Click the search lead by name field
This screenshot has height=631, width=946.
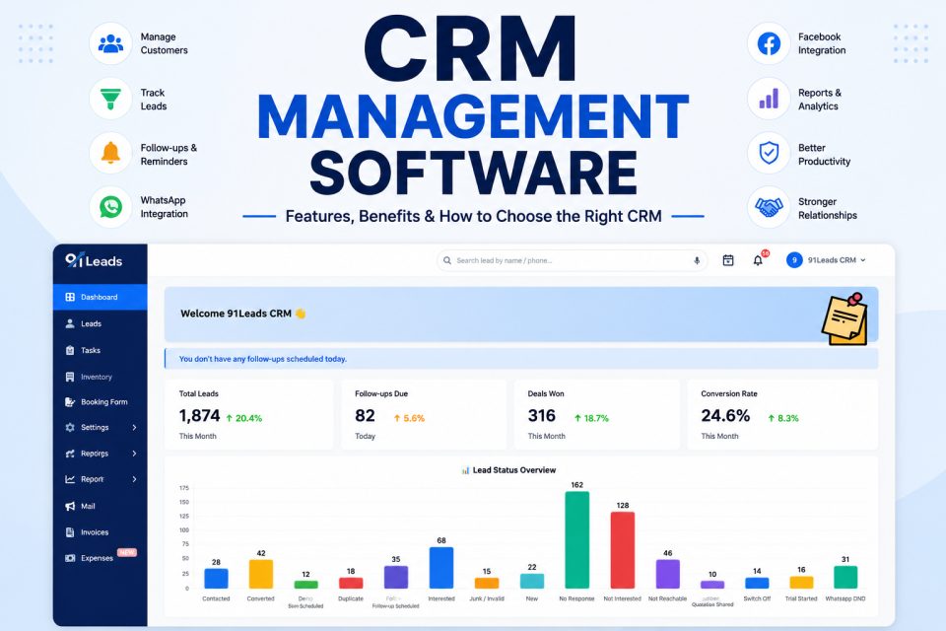tap(572, 261)
